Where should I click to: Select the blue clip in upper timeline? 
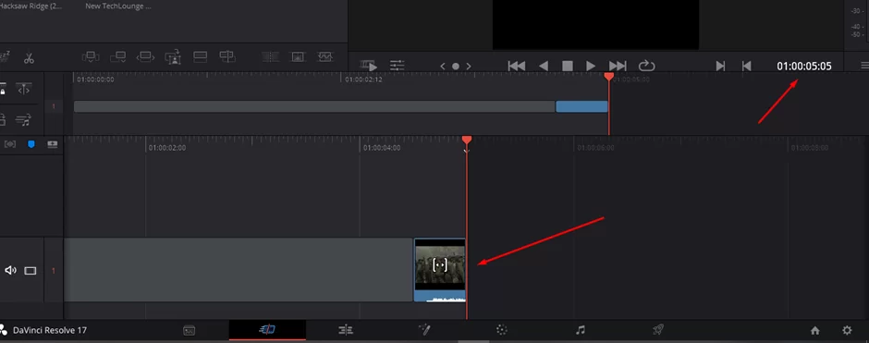coord(581,106)
